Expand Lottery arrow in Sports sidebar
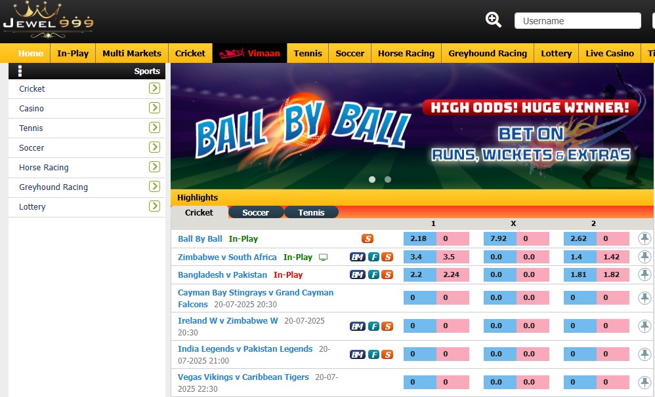655x397 pixels. pos(154,206)
